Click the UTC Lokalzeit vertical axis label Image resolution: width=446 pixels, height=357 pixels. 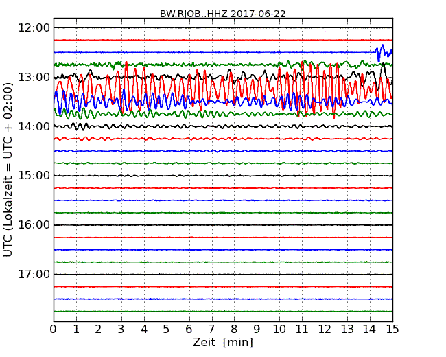point(8,170)
